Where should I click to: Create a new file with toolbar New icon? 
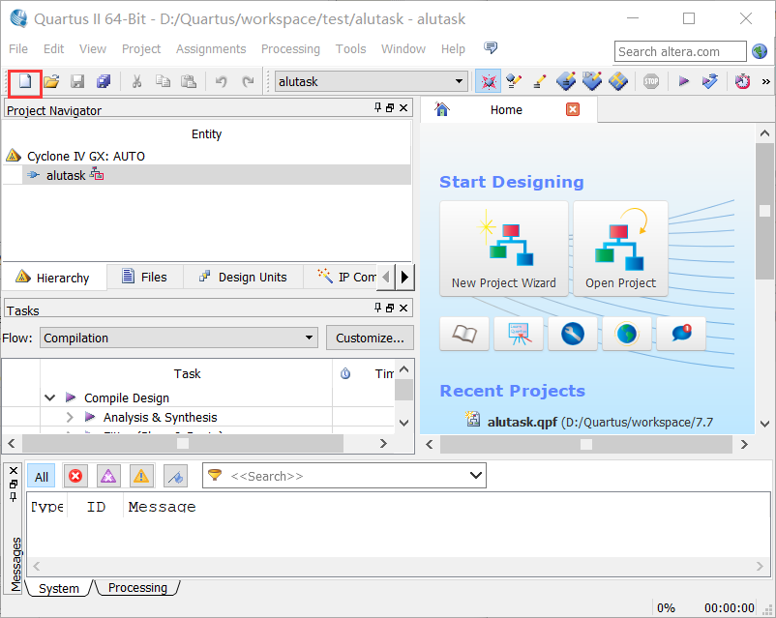pos(25,81)
